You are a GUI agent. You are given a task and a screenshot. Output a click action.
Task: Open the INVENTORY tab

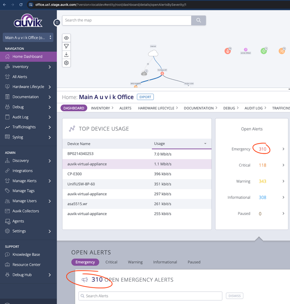coord(102,108)
